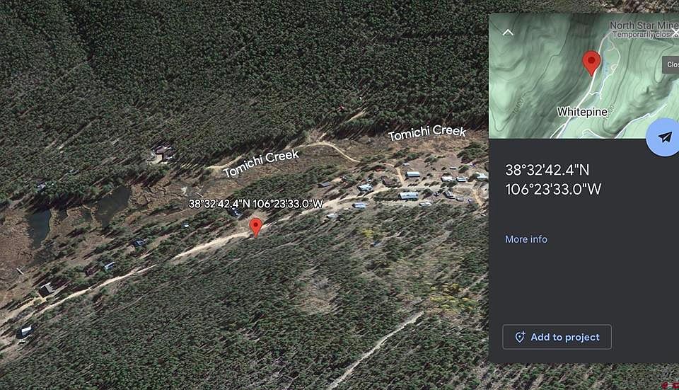Click the North Star Mine place label

[644, 25]
